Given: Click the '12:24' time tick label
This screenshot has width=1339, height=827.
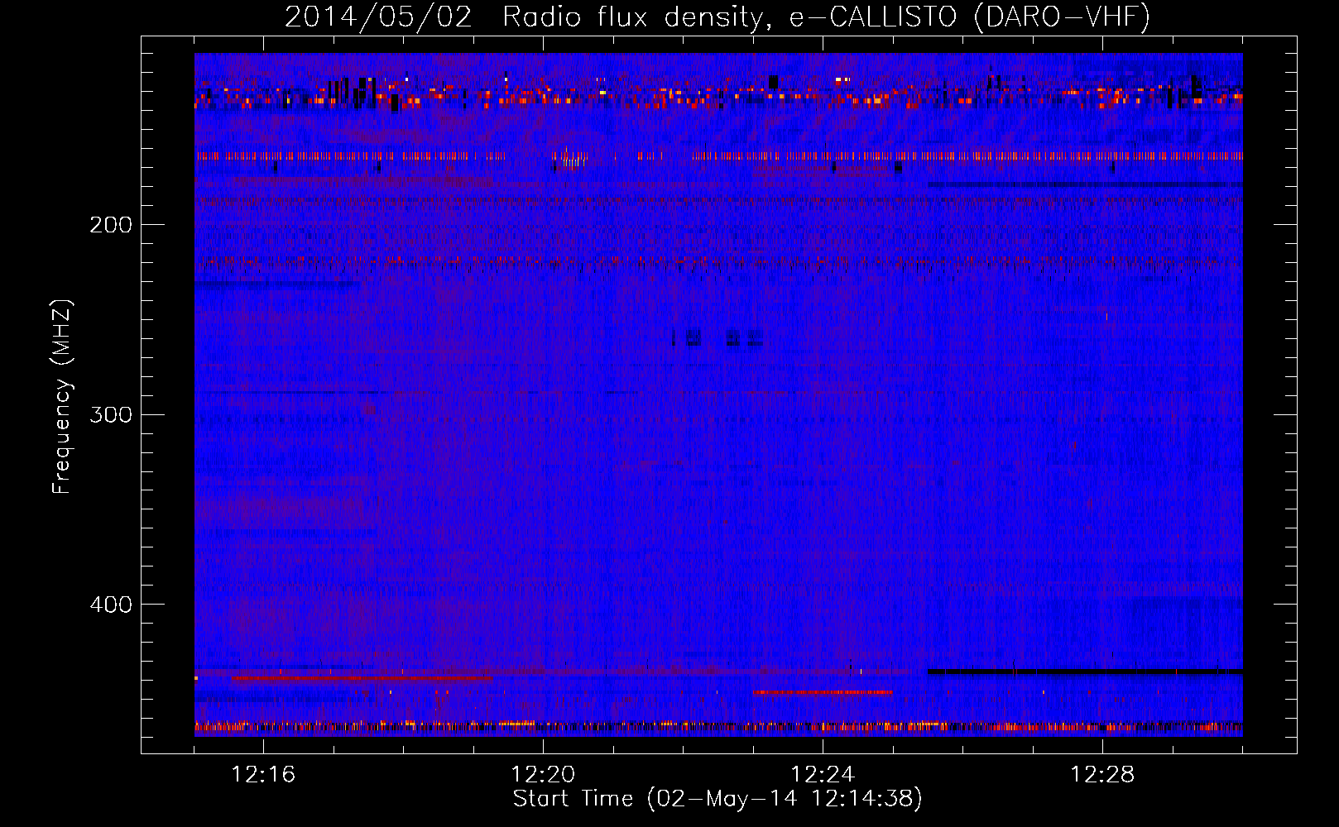Looking at the screenshot, I should tap(823, 775).
